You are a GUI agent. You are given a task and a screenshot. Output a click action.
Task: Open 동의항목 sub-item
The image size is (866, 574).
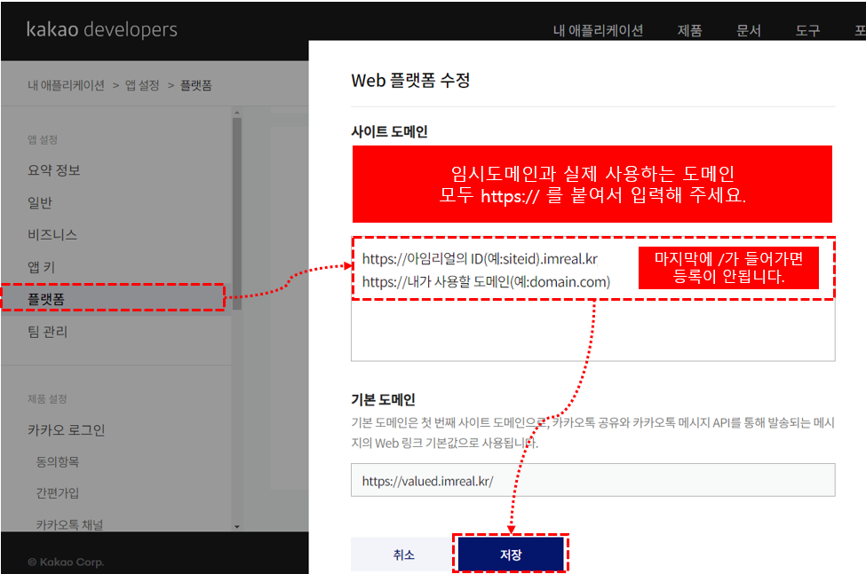[x=58, y=461]
